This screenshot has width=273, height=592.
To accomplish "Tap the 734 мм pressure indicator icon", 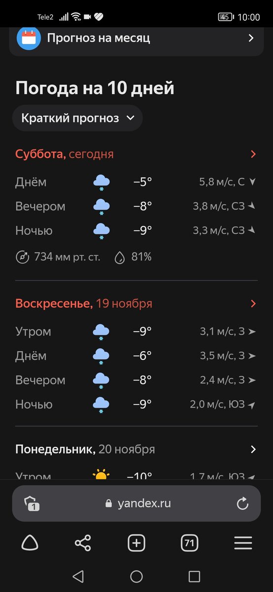I will (22, 257).
